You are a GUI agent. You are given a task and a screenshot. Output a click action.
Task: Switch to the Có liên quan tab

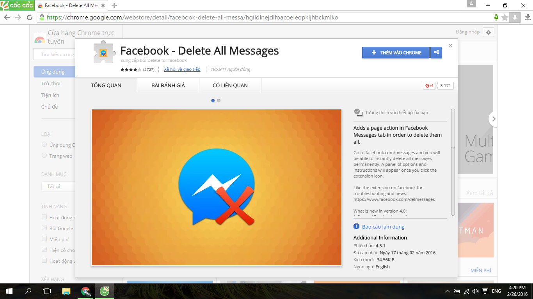point(230,85)
